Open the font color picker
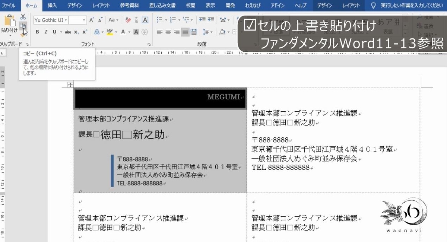Image resolution: width=447 pixels, height=242 pixels. [x=129, y=32]
